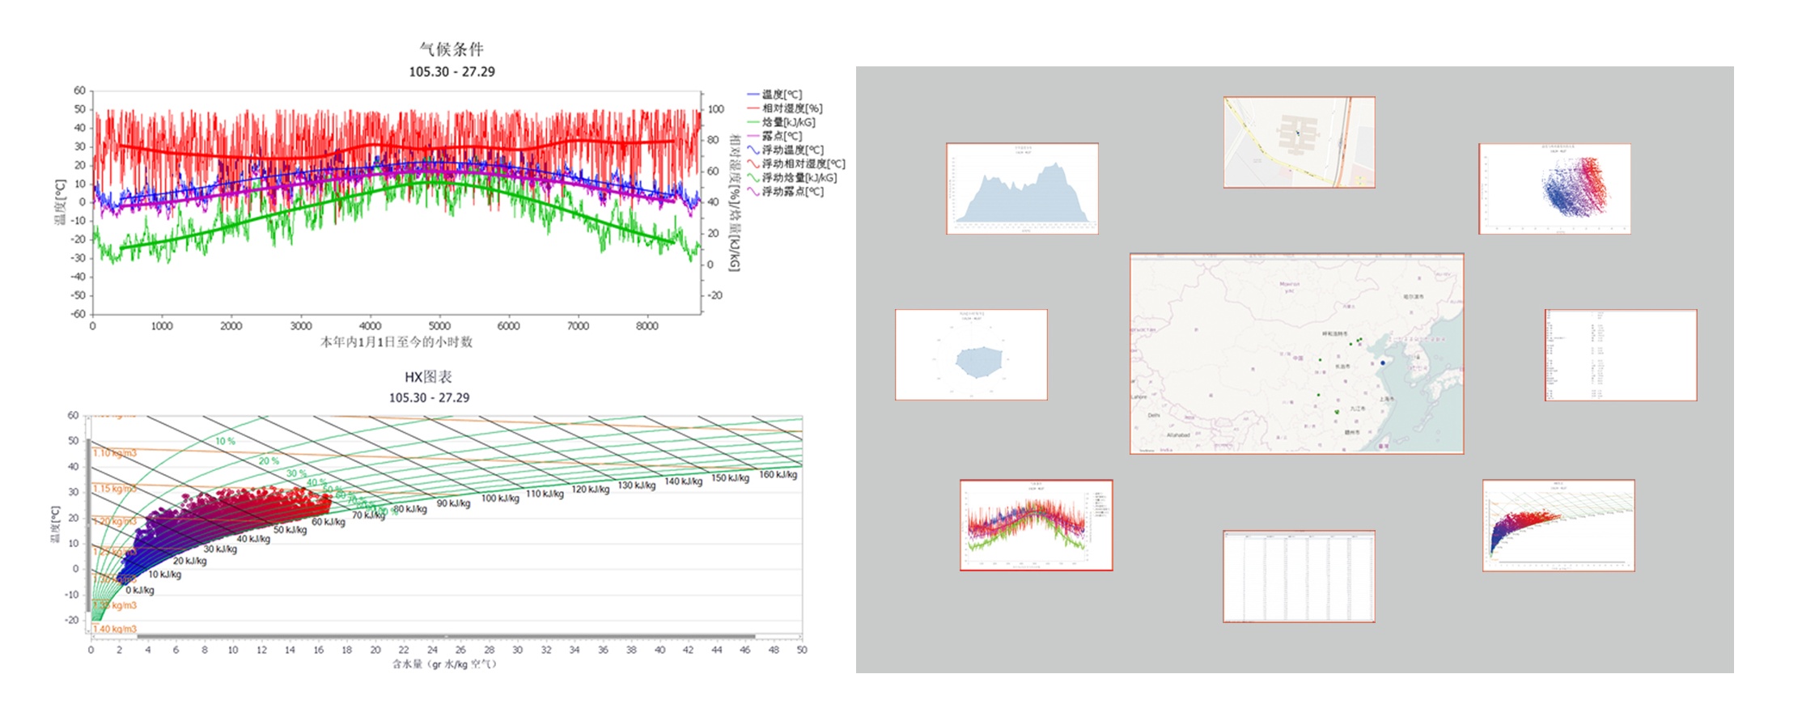Open the text list thumbnail beside the map
This screenshot has height=725, width=1802.
[x=1621, y=354]
